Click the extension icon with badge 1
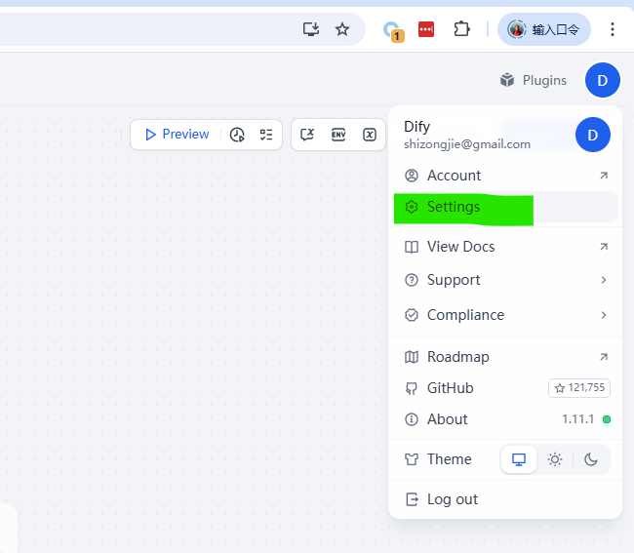 392,31
